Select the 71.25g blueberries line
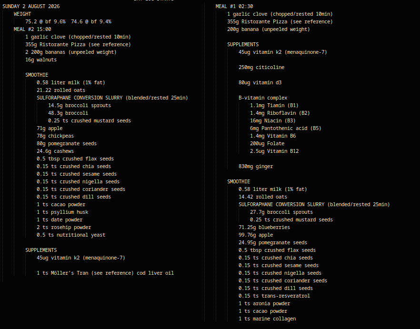 [x=264, y=227]
